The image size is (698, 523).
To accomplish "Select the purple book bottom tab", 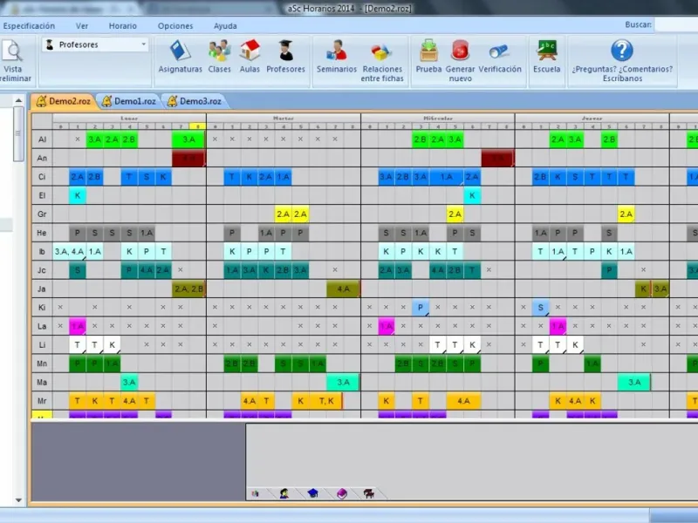I will click(x=341, y=493).
